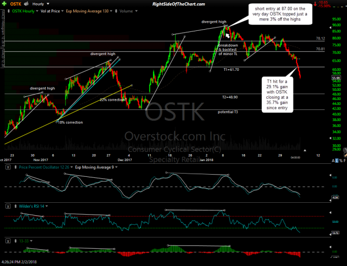Open the Price Percent Oscillator 12 26 dropdown
The height and width of the screenshot is (266, 347).
pyautogui.click(x=72, y=167)
